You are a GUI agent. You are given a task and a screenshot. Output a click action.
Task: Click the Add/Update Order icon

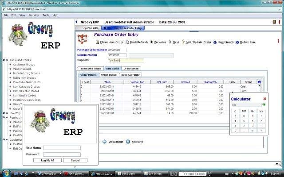[183, 42]
